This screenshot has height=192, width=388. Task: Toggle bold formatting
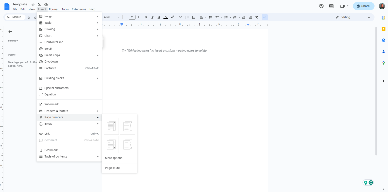pyautogui.click(x=146, y=17)
